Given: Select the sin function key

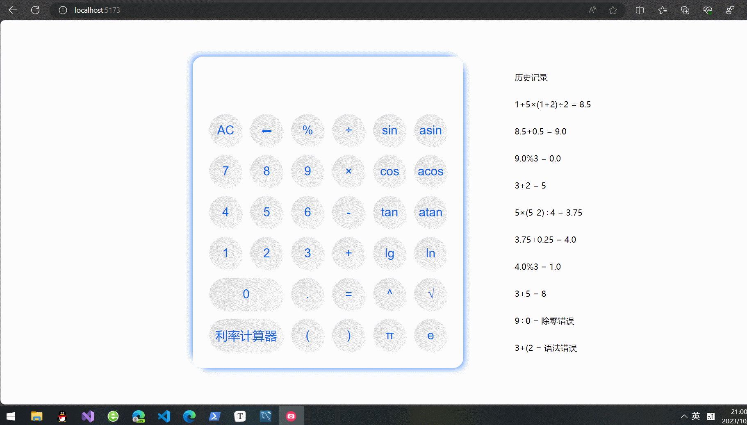Looking at the screenshot, I should coord(389,130).
